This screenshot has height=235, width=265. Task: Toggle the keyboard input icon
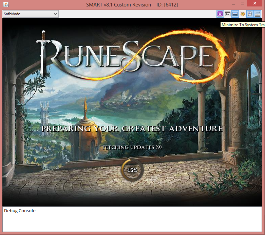[x=258, y=14]
